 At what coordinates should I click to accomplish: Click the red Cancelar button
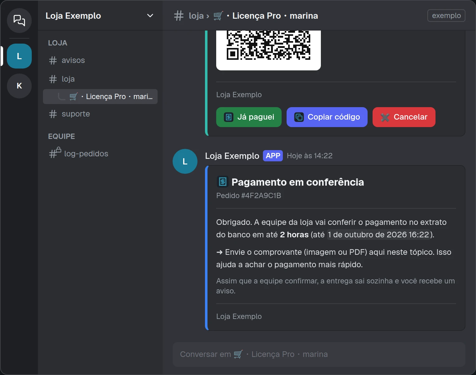pyautogui.click(x=404, y=117)
